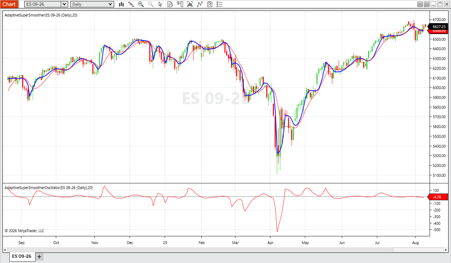451x263 pixels.
Task: Click the orange Chart title label
Action: click(9, 4)
